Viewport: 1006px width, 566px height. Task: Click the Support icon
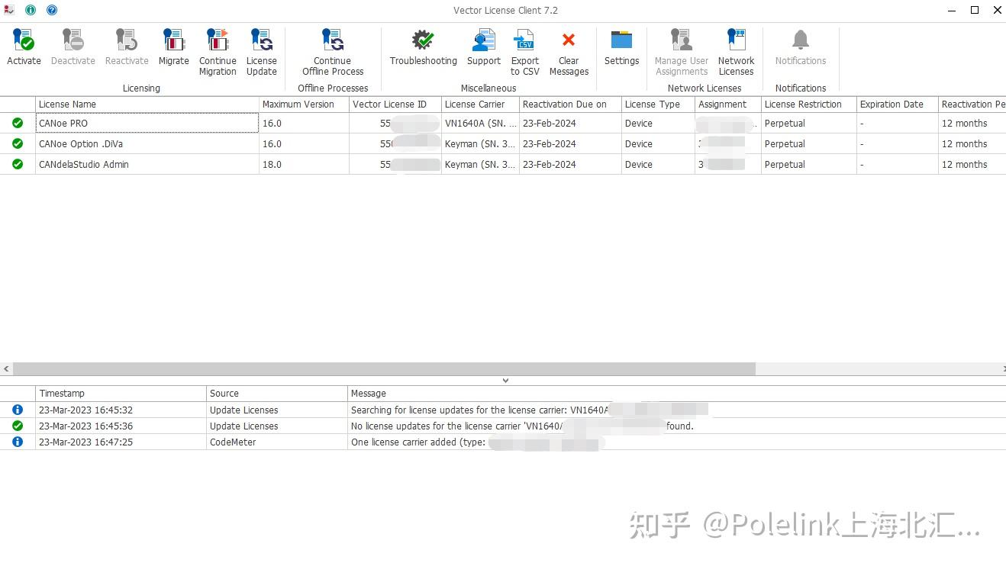[483, 46]
